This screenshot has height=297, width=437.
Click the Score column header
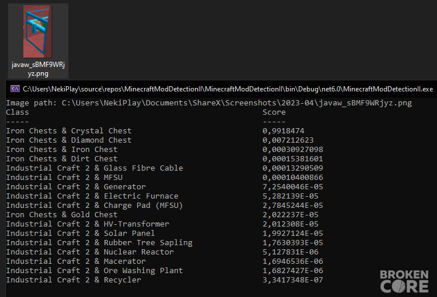tap(274, 112)
